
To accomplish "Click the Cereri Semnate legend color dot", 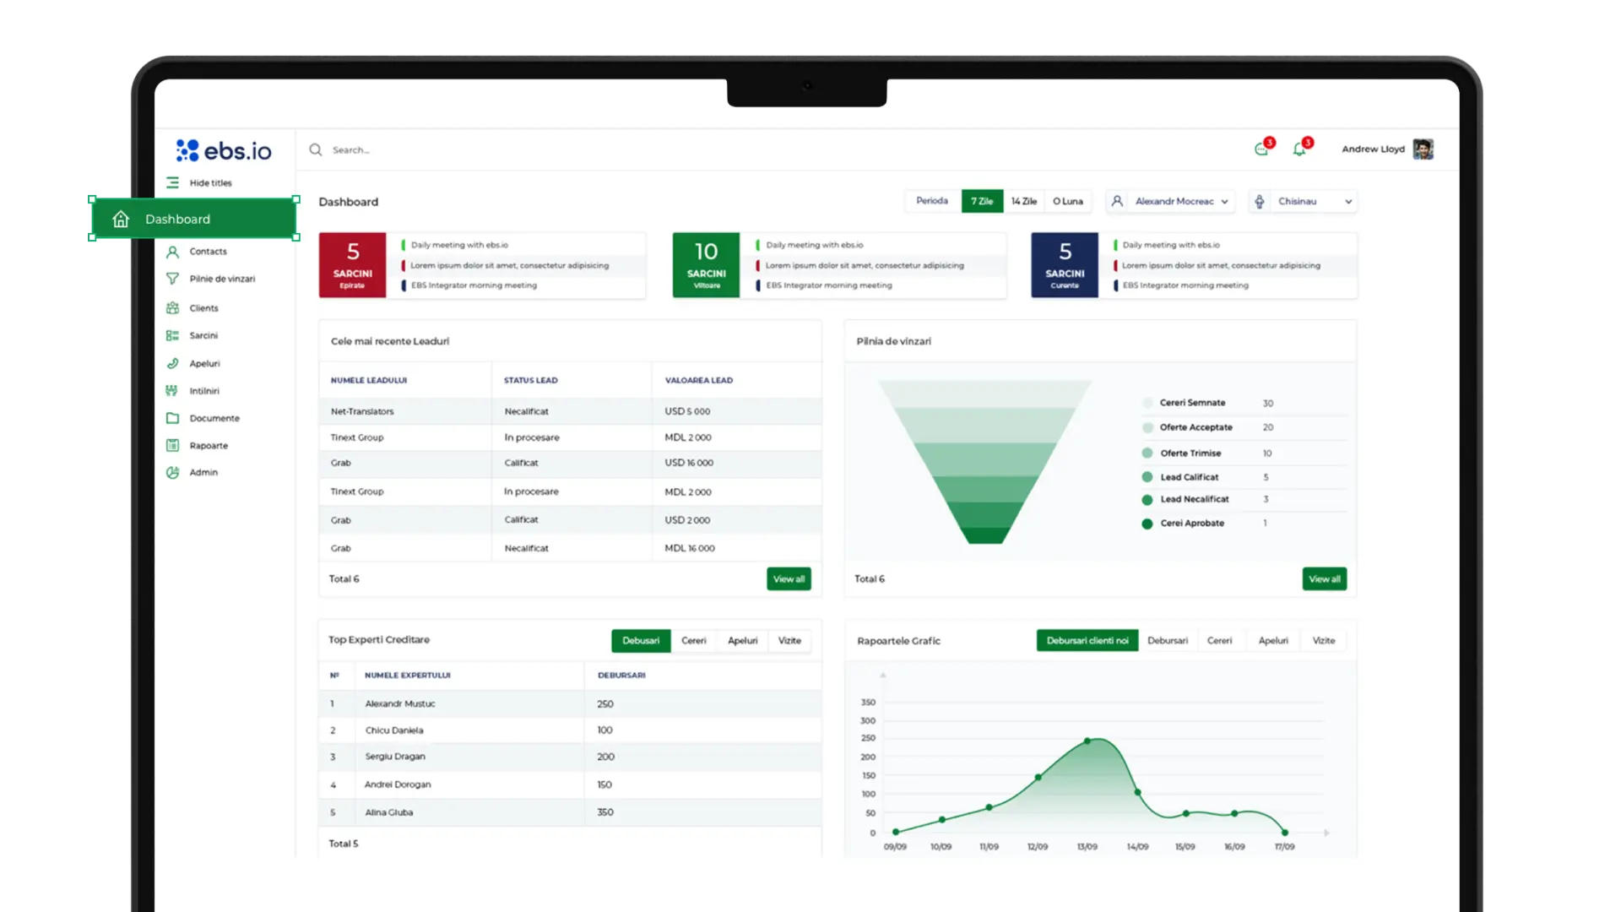I will pyautogui.click(x=1147, y=403).
